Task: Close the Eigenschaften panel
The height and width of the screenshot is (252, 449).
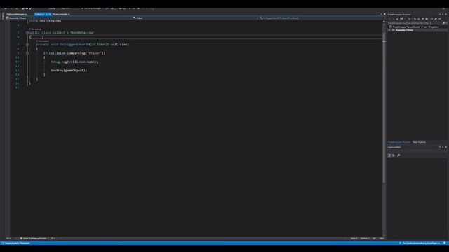Action: point(446,147)
